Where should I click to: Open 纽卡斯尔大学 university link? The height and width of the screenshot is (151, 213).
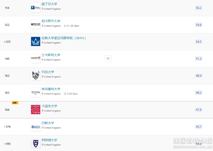click(51, 21)
